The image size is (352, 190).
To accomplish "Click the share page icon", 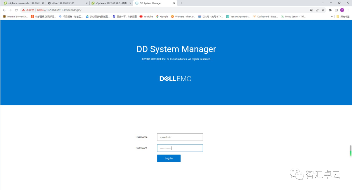I will click(317, 10).
